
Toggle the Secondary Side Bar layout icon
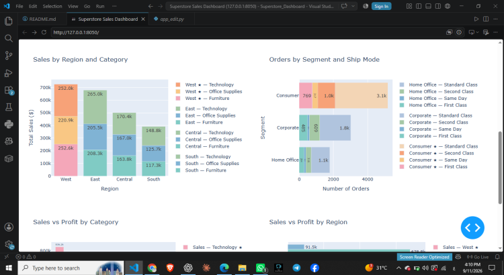[437, 6]
